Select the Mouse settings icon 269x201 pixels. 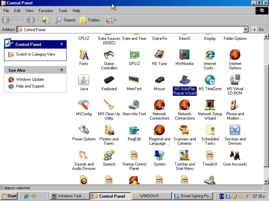(159, 80)
